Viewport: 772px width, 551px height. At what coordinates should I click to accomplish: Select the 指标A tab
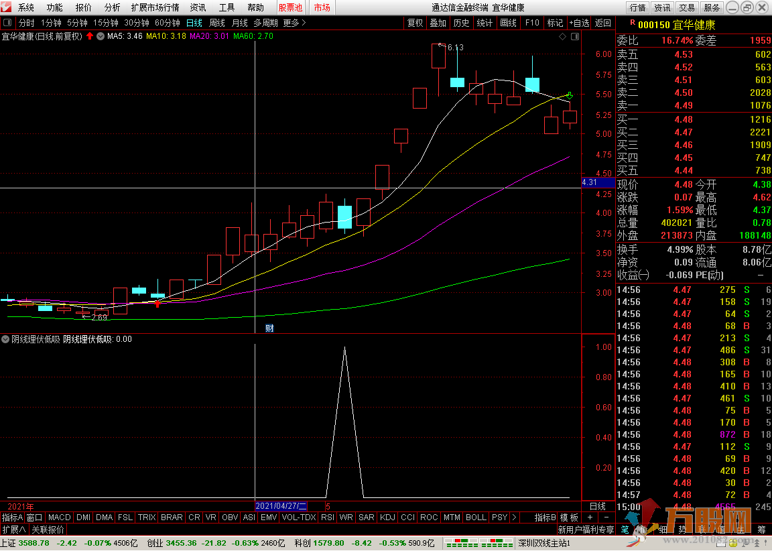click(x=12, y=517)
